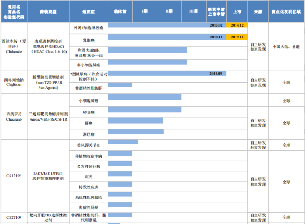Click the 新药申请 上市申请 header
The height and width of the screenshot is (224, 305).
[x=216, y=12]
